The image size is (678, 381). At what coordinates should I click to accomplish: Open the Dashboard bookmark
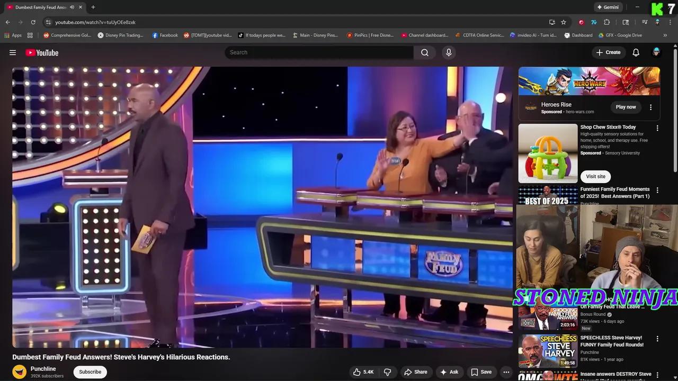click(578, 35)
